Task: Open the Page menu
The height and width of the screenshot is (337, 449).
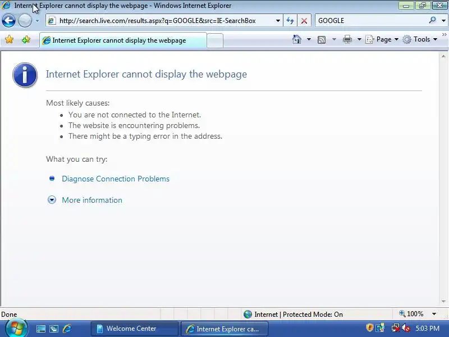Action: [x=382, y=39]
